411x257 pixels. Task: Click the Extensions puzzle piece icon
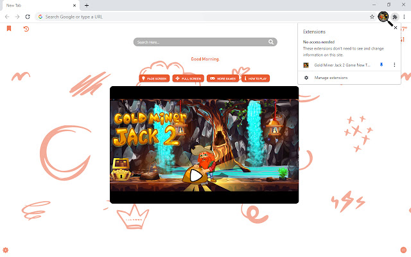[395, 17]
